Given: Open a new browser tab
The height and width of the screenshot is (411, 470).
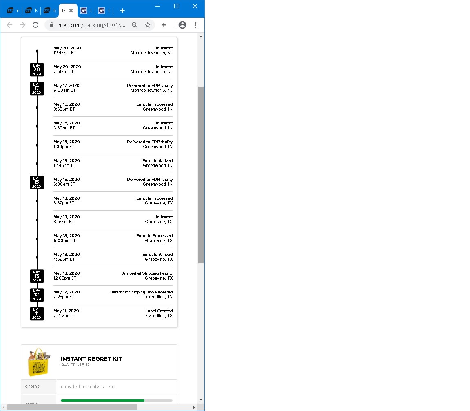Looking at the screenshot, I should tap(122, 11).
